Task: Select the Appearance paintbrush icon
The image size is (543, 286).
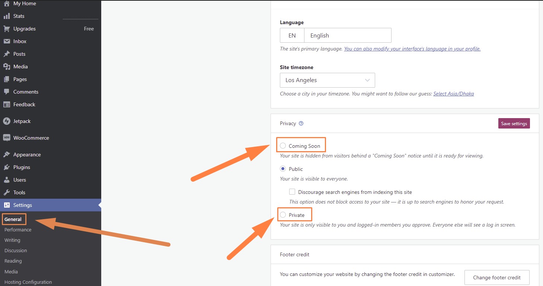Action: (x=7, y=155)
